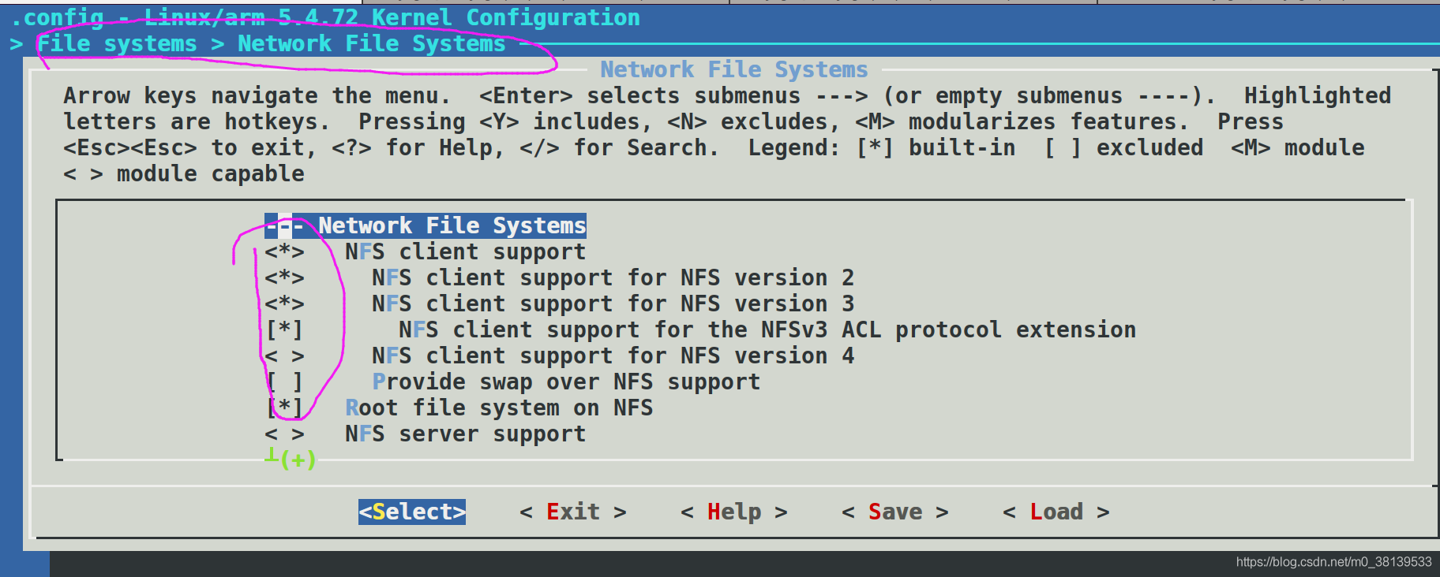The height and width of the screenshot is (577, 1440).
Task: Click the Load button
Action: 1056,512
